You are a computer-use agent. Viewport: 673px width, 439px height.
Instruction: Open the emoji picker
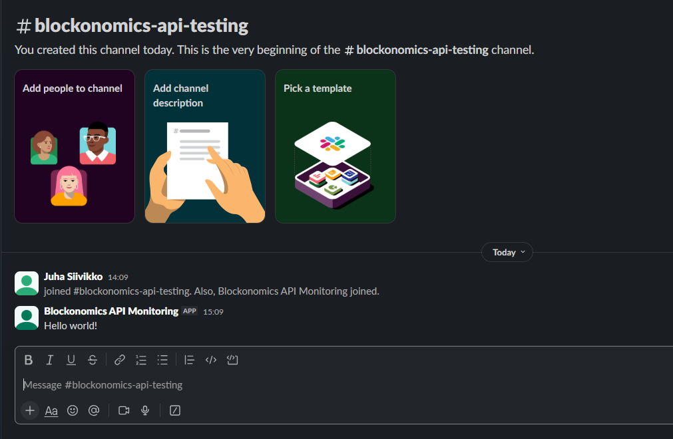click(73, 410)
